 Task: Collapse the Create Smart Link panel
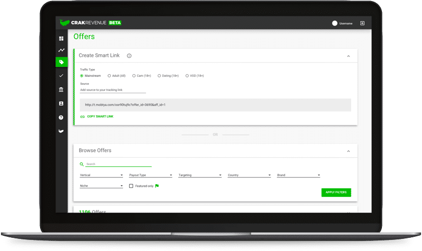[348, 56]
